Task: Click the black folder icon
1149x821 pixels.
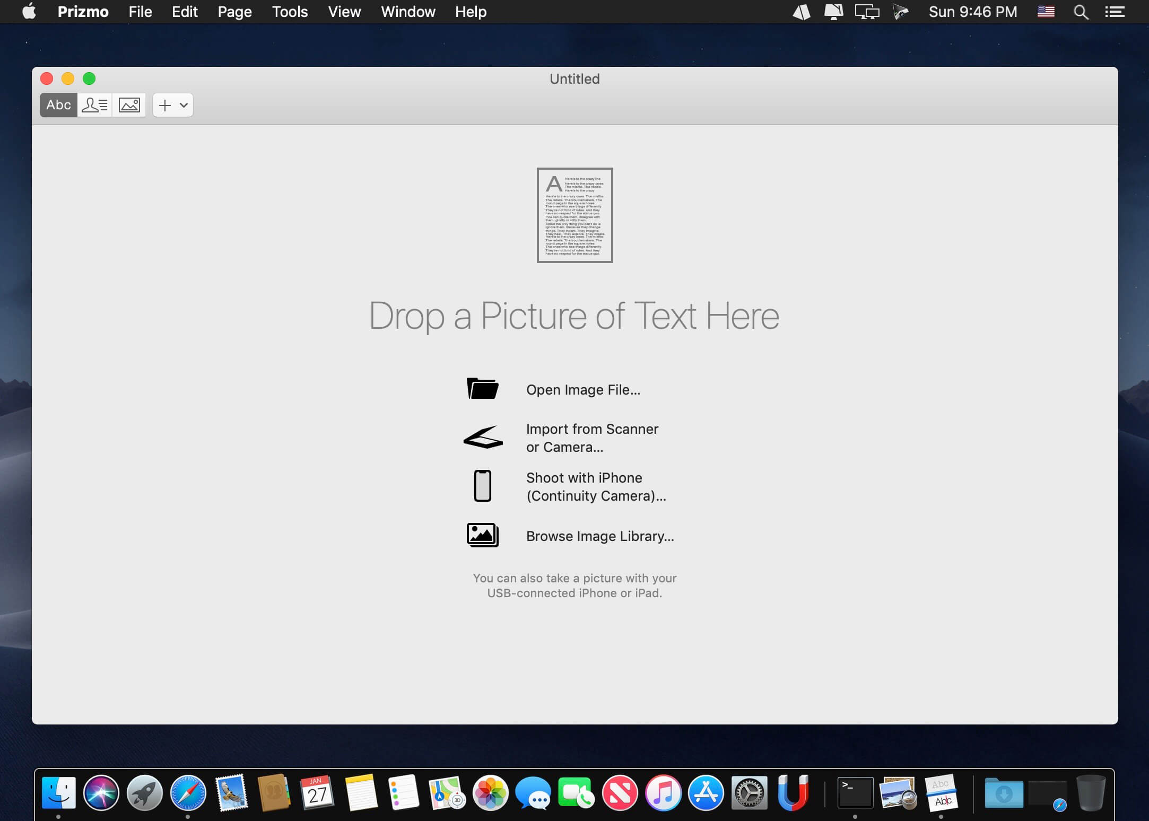Action: (x=482, y=389)
